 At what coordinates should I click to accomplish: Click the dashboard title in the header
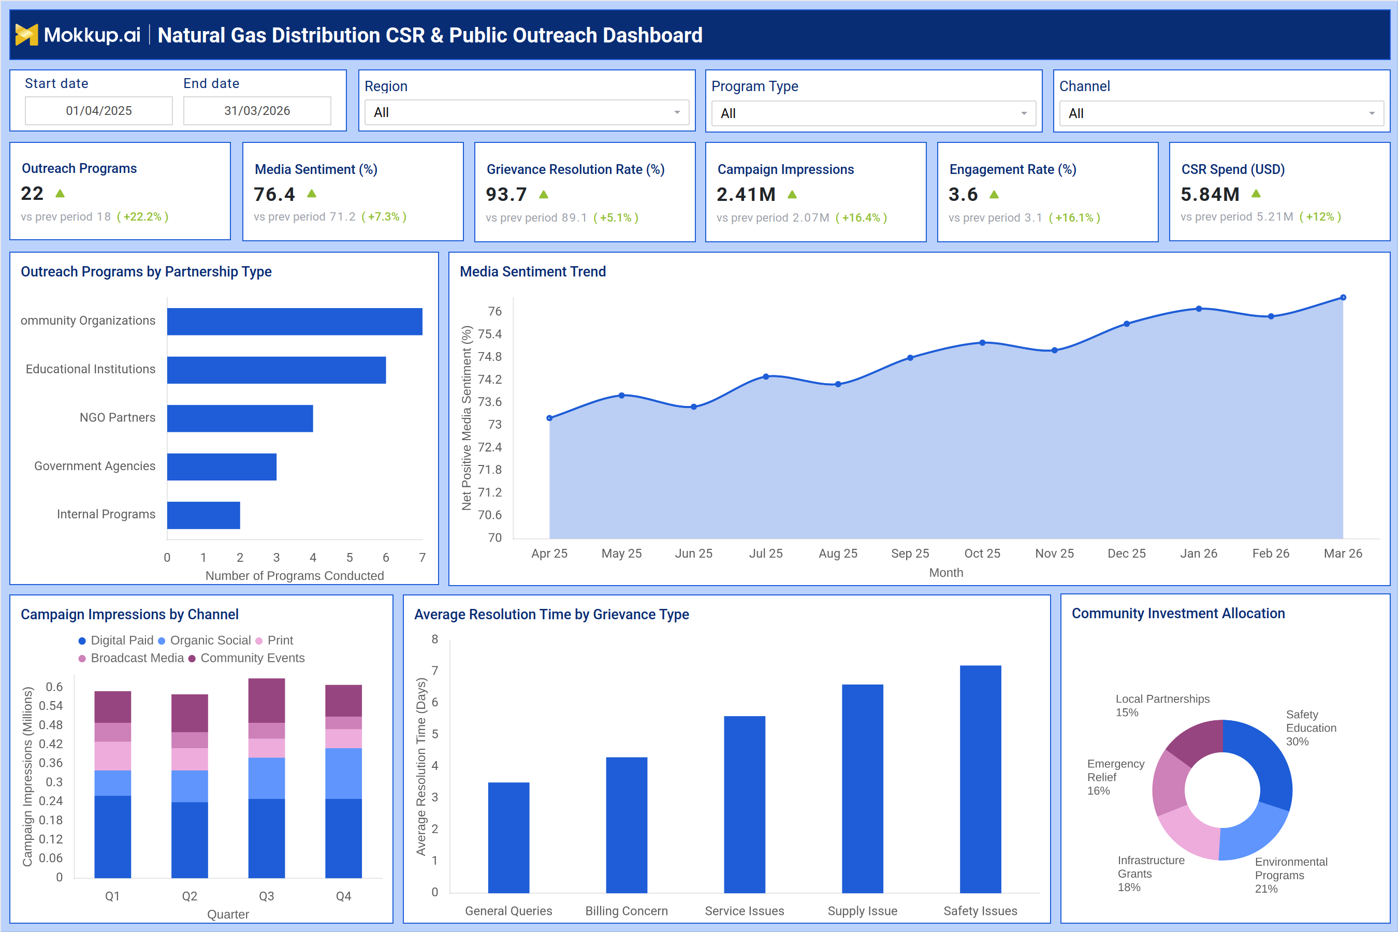pos(430,35)
